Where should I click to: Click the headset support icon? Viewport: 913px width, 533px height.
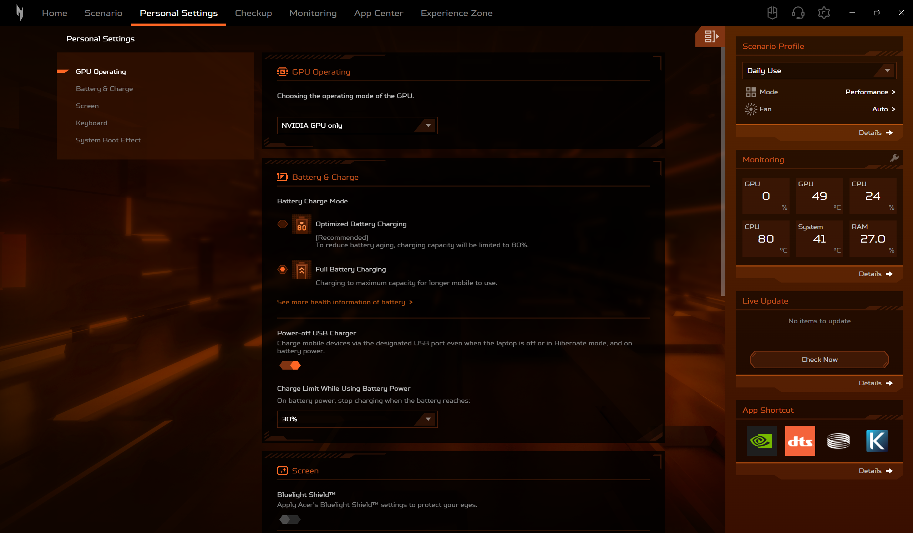pyautogui.click(x=797, y=13)
